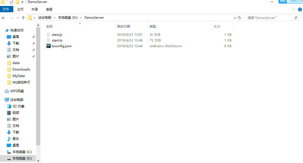Go up one folder level

[x=23, y=18]
